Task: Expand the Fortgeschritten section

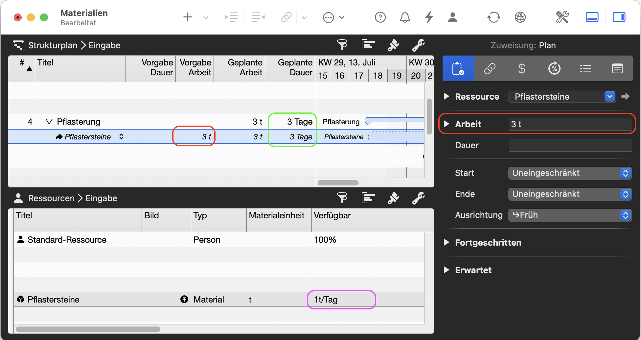Action: pyautogui.click(x=446, y=243)
